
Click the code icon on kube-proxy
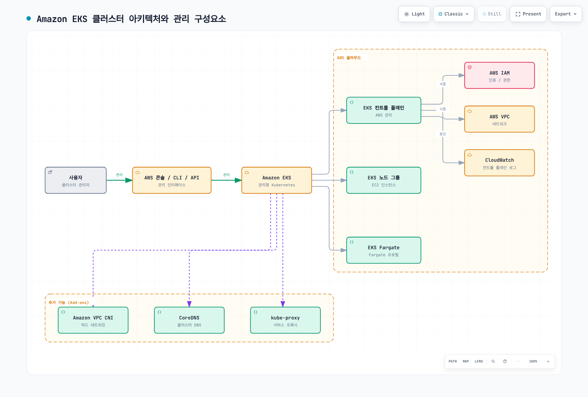point(255,312)
